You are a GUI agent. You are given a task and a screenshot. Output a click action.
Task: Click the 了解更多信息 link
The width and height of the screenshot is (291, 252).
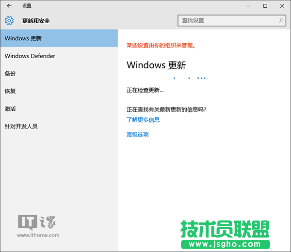tap(143, 120)
